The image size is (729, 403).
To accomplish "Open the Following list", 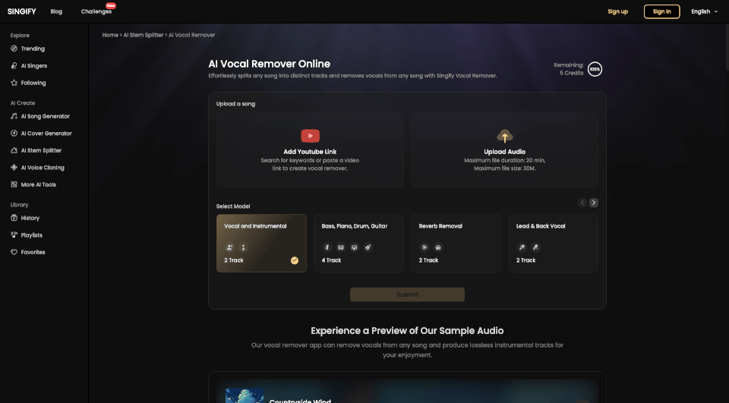I will (x=33, y=83).
